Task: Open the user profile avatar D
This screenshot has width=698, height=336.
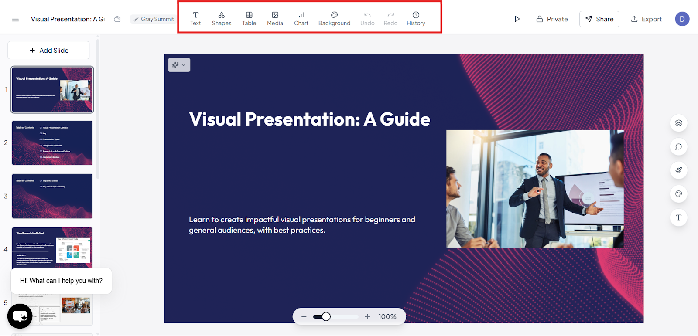Action: coord(682,19)
